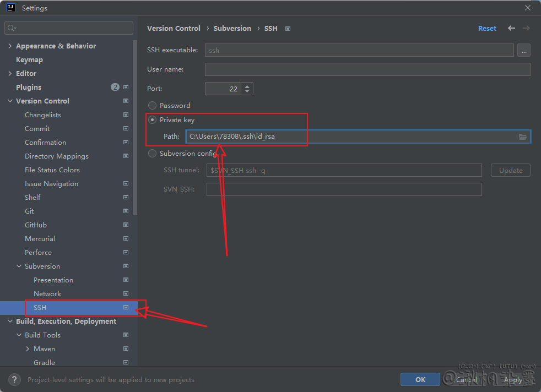Click the ellipsis button beside SSH executable
541x392 pixels.
[x=523, y=50]
